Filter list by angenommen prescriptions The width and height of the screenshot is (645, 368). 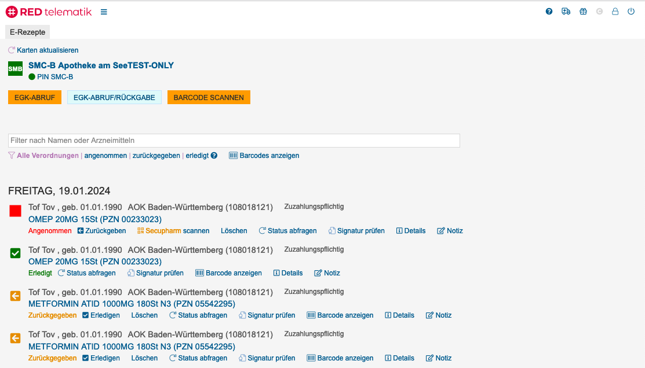(105, 156)
